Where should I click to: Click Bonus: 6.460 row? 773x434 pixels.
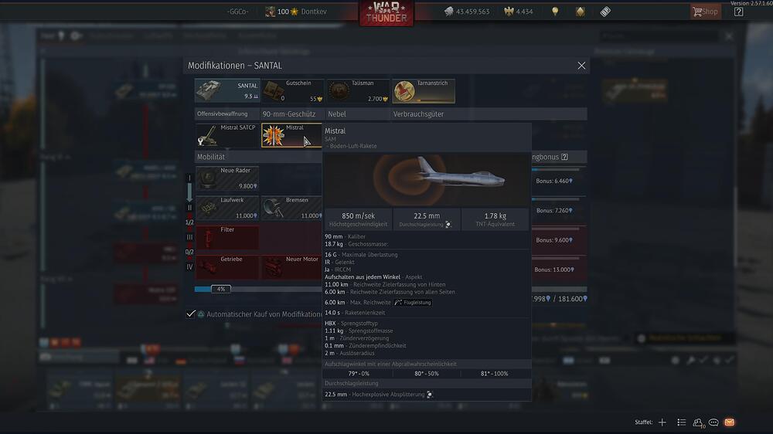(x=554, y=181)
